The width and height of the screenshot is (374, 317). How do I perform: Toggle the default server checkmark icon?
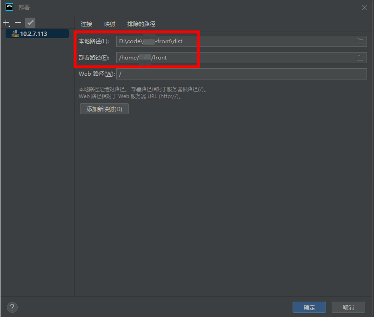(30, 23)
